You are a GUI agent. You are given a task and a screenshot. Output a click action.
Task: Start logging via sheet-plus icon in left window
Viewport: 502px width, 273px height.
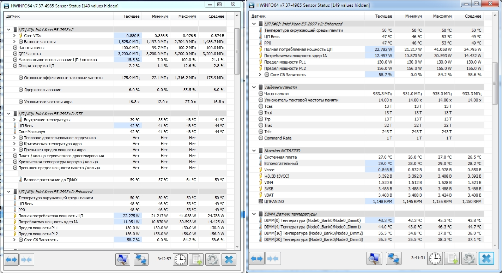click(196, 260)
